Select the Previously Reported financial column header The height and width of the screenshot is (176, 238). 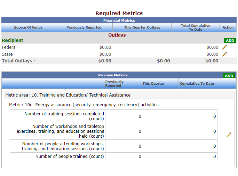coord(84,28)
